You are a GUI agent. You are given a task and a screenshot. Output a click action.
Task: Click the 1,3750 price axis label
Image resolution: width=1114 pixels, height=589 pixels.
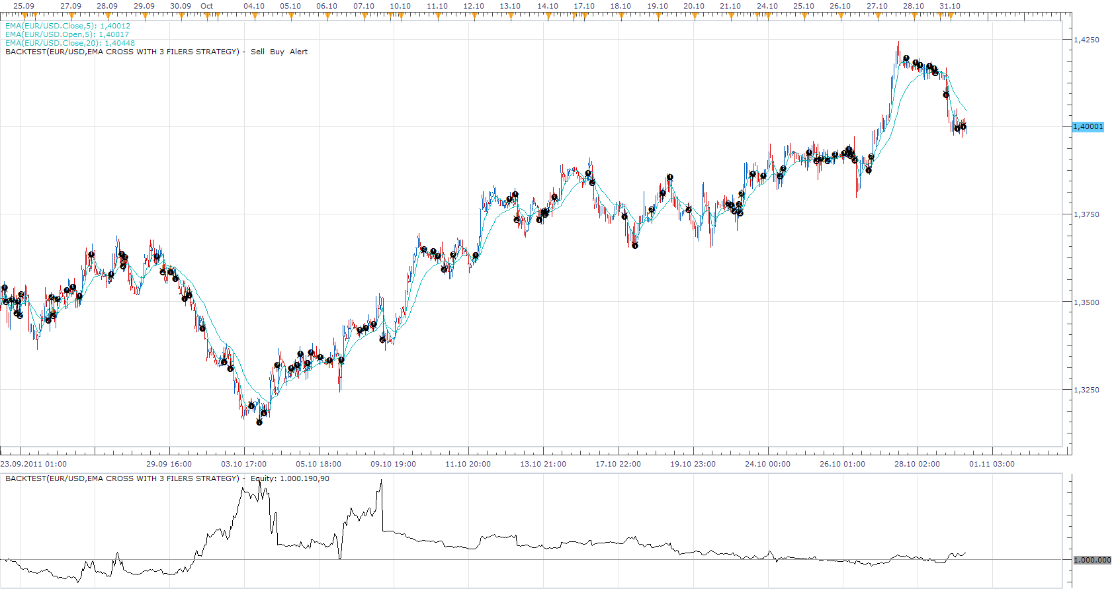[1086, 214]
